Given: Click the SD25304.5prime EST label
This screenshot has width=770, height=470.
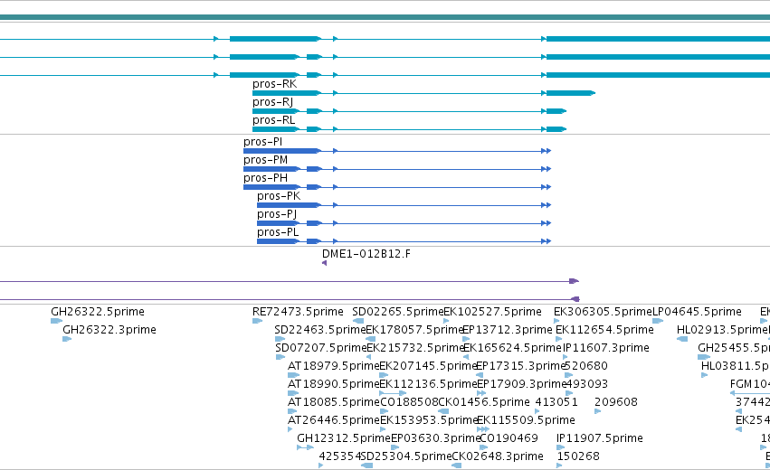Looking at the screenshot, I should click(x=406, y=456).
